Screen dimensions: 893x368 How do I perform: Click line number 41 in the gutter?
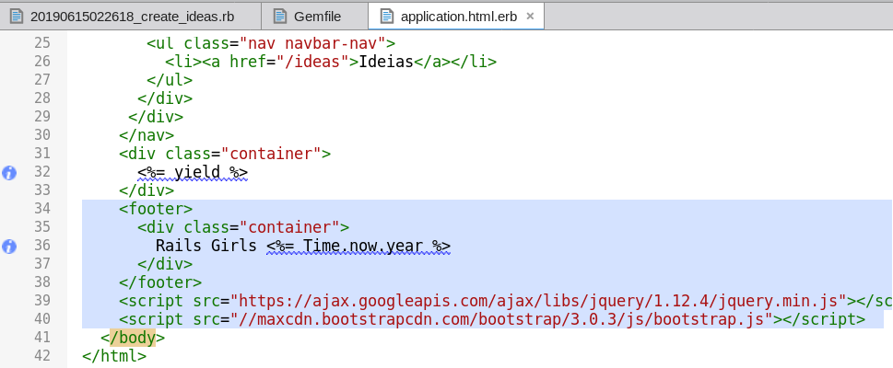pyautogui.click(x=42, y=338)
